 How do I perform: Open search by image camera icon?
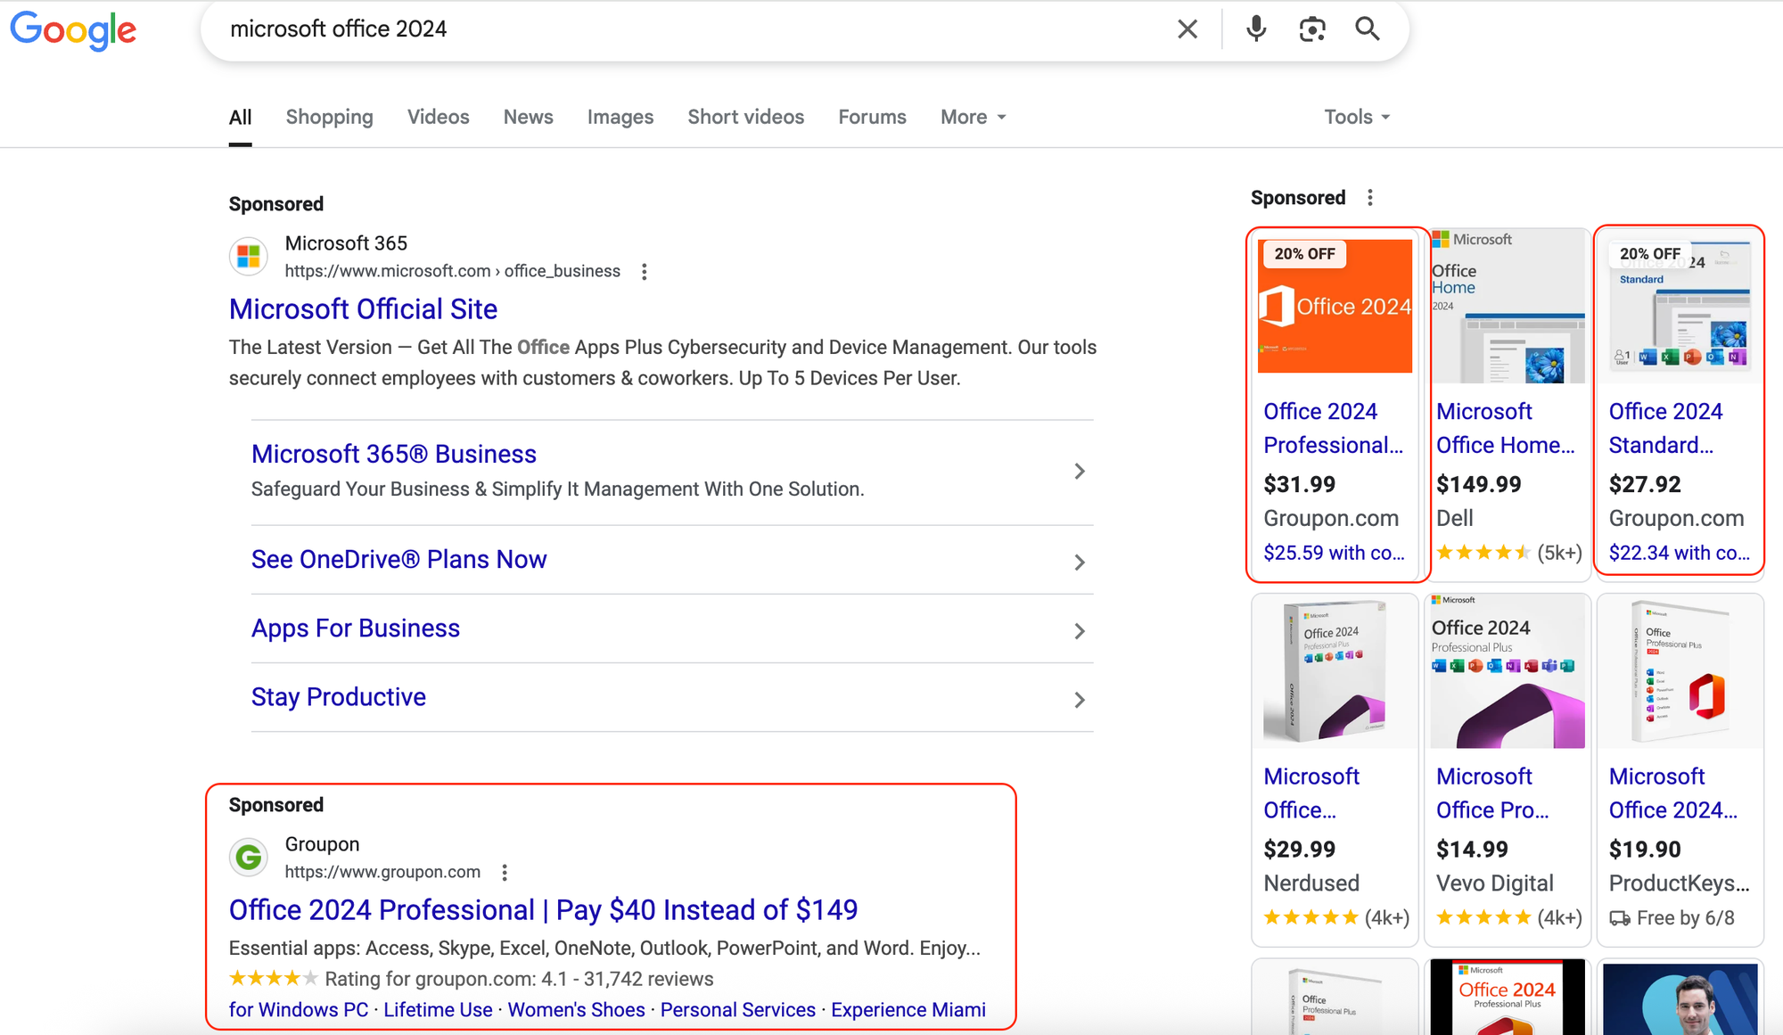pyautogui.click(x=1311, y=29)
